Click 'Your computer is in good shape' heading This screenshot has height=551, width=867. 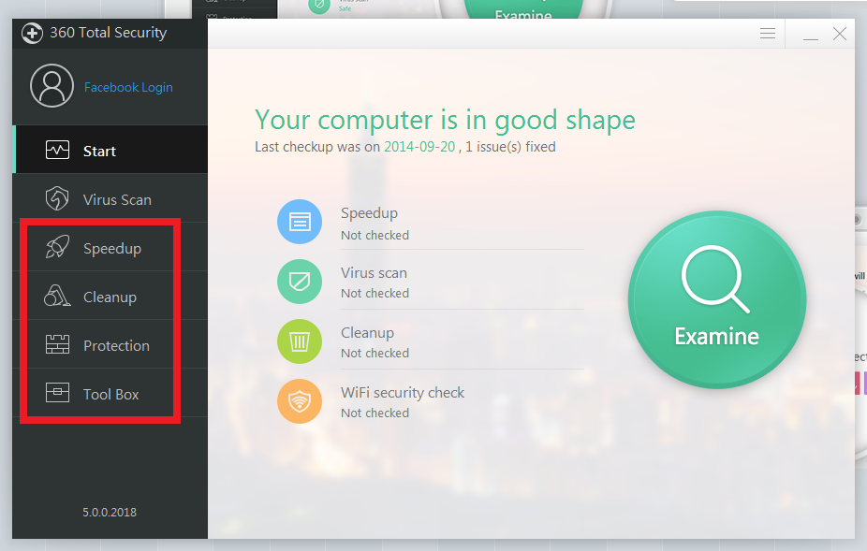[x=445, y=120]
